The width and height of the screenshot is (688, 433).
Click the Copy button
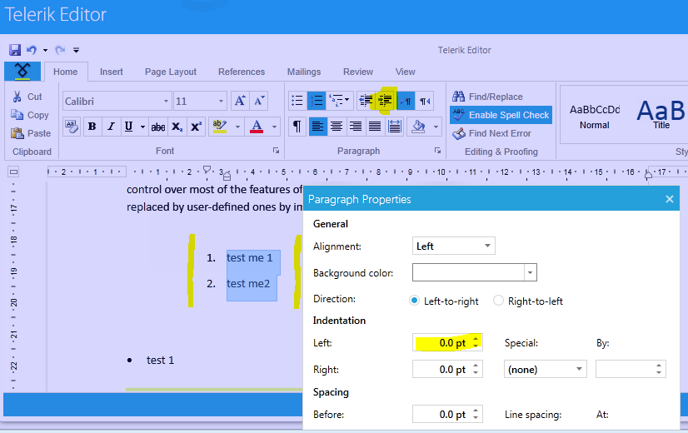pos(30,115)
